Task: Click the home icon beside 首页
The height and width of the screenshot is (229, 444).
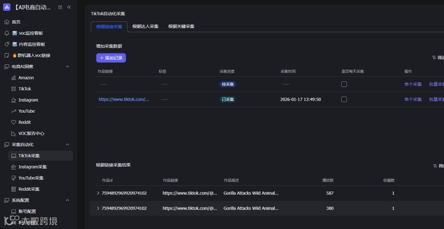Action: click(7, 22)
